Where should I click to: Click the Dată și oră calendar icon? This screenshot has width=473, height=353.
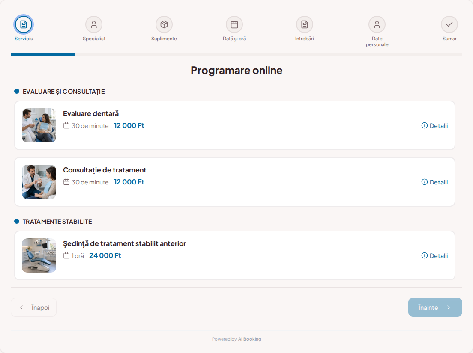coord(234,24)
